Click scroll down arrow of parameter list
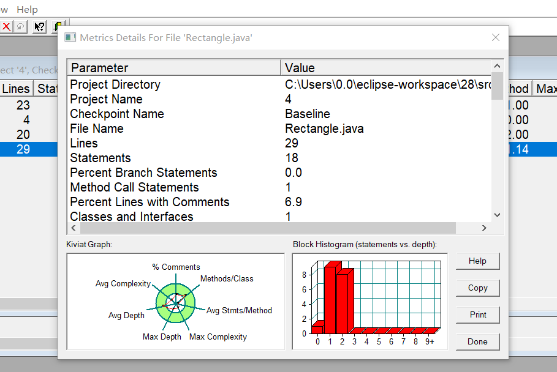Image resolution: width=557 pixels, height=372 pixels. pos(498,215)
